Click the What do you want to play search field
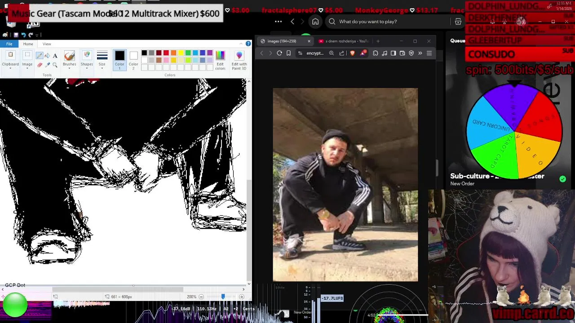Image resolution: width=575 pixels, height=323 pixels. 389,22
